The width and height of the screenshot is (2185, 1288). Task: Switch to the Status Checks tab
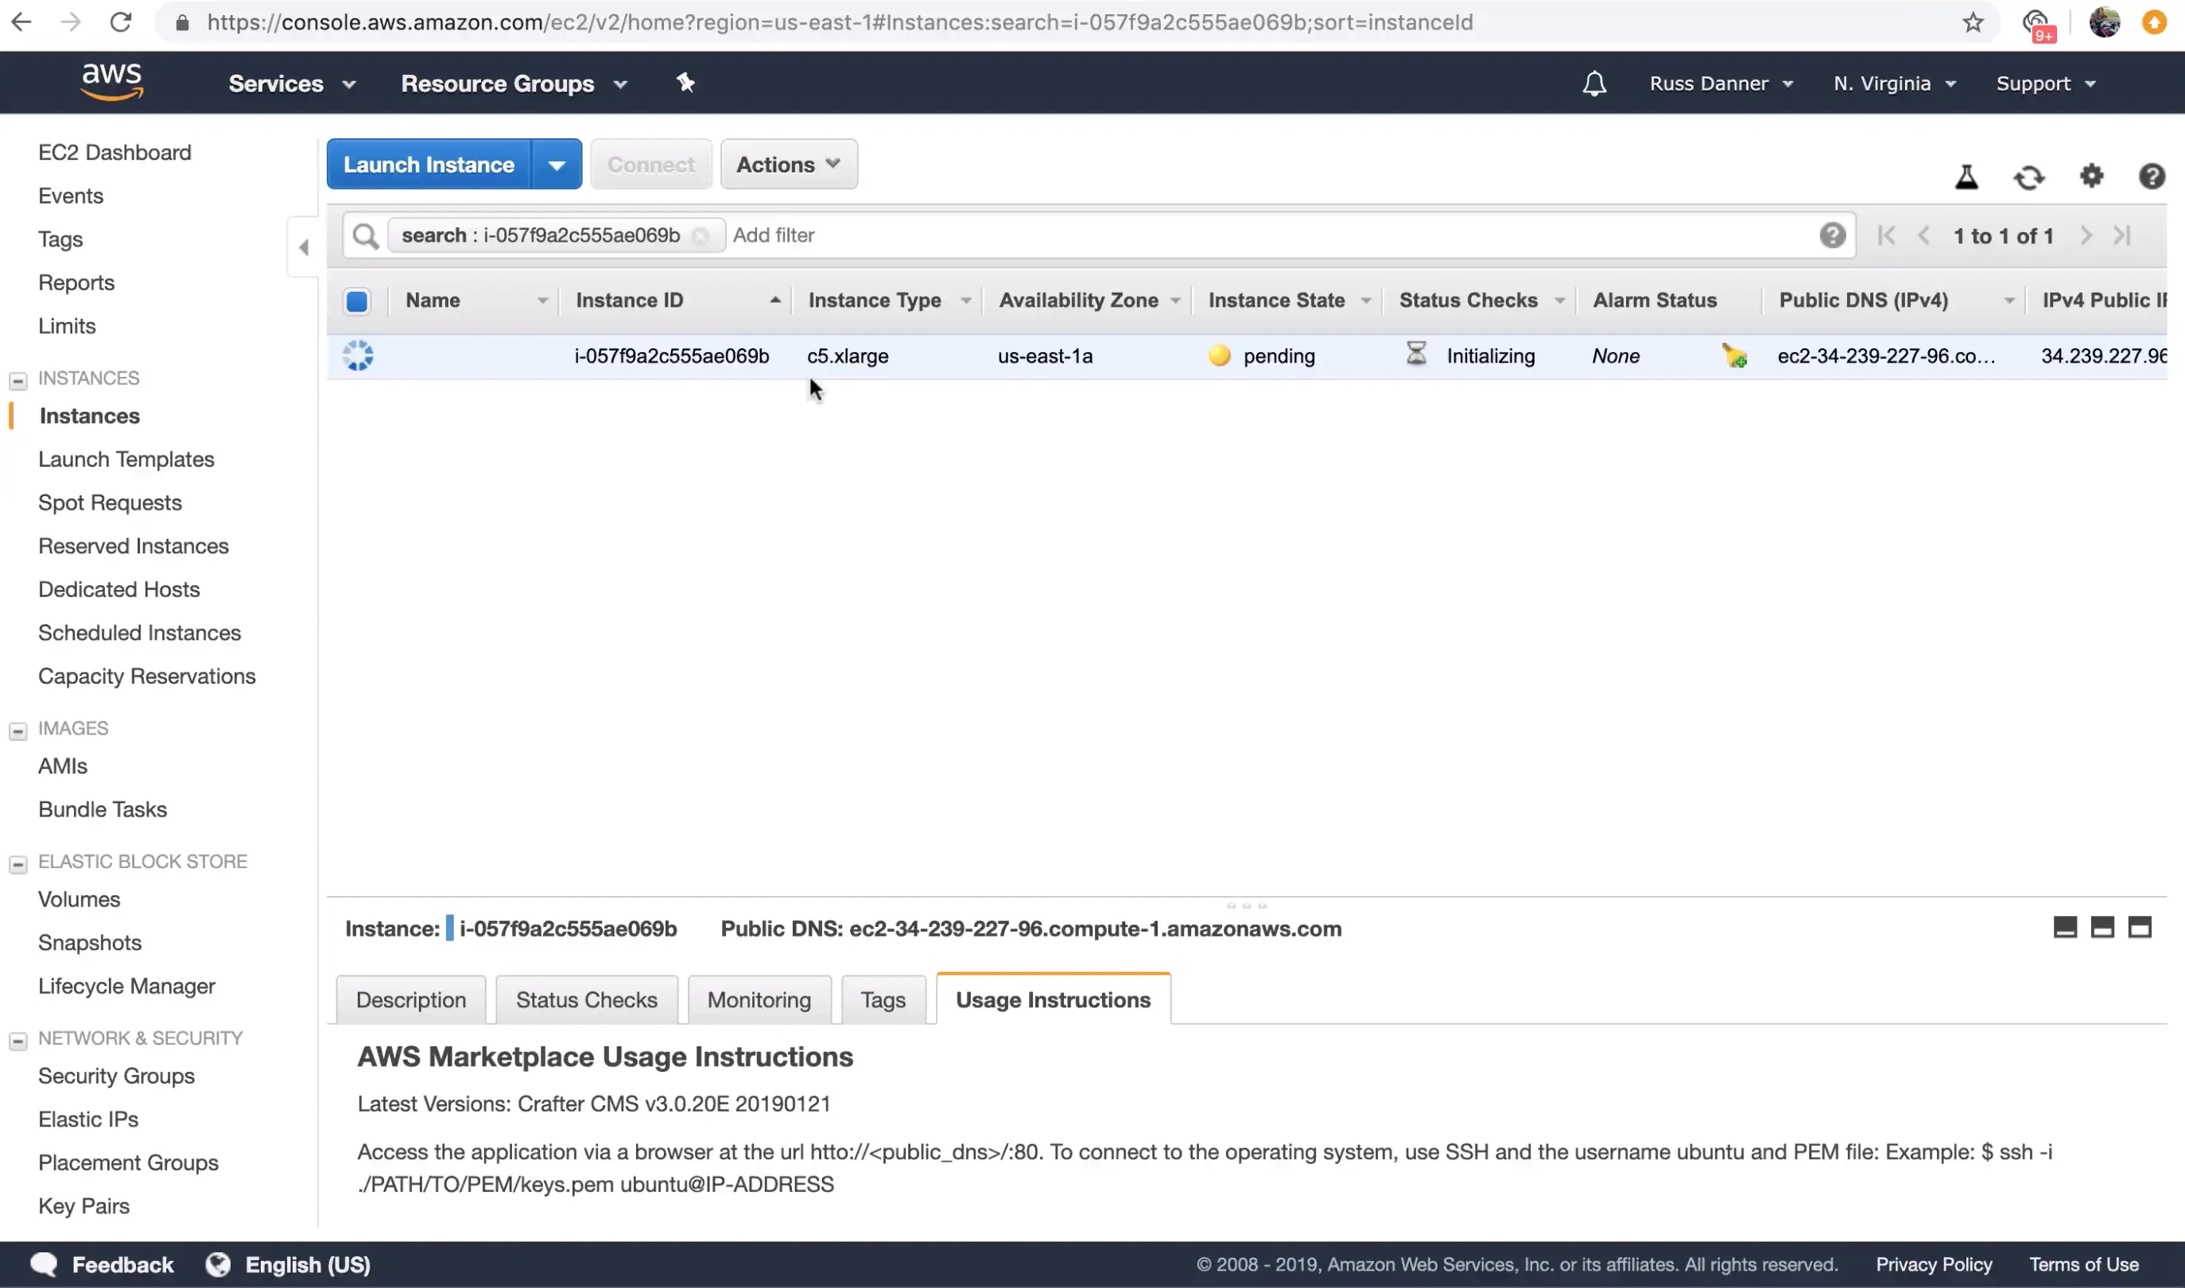tap(587, 1000)
